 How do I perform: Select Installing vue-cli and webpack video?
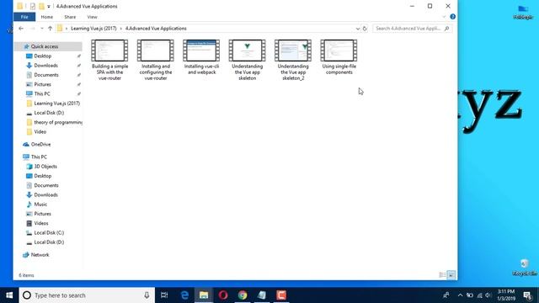point(201,57)
